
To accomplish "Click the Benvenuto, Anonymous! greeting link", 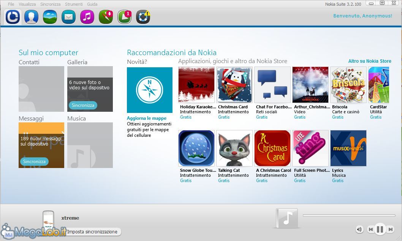I will (x=362, y=16).
